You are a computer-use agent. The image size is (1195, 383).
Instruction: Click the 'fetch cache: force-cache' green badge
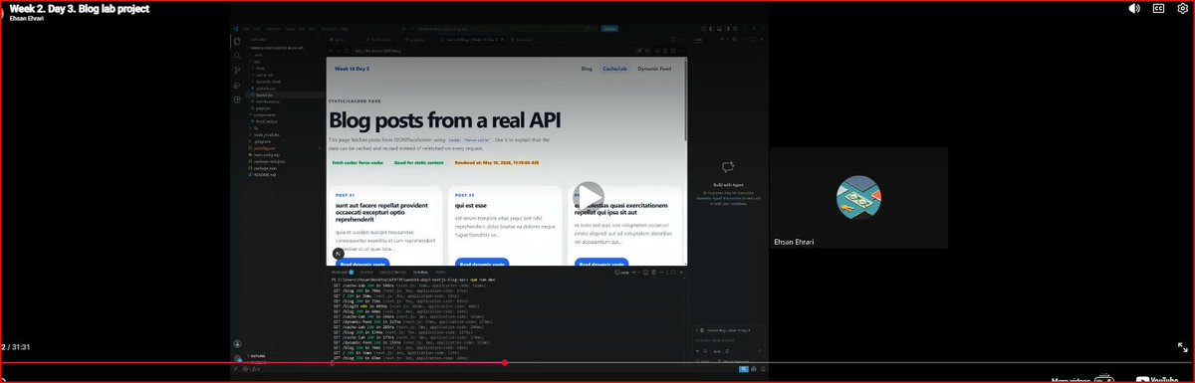tap(357, 162)
